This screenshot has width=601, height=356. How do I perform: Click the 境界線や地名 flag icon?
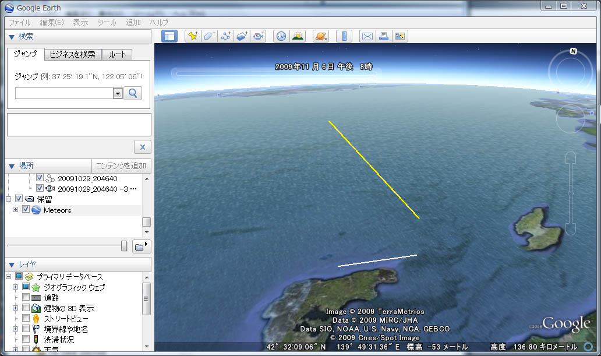click(36, 329)
